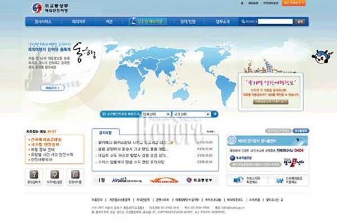
Task: Click the Airportal banner logo
Action: (126, 180)
